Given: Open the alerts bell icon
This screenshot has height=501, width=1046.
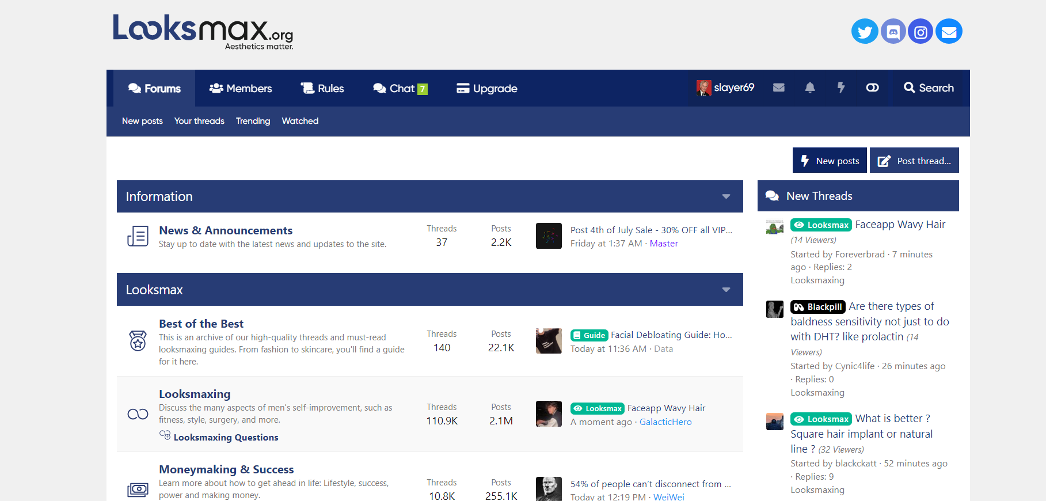Looking at the screenshot, I should 810,88.
